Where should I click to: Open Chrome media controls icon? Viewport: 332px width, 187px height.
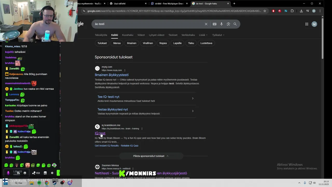coord(308,11)
